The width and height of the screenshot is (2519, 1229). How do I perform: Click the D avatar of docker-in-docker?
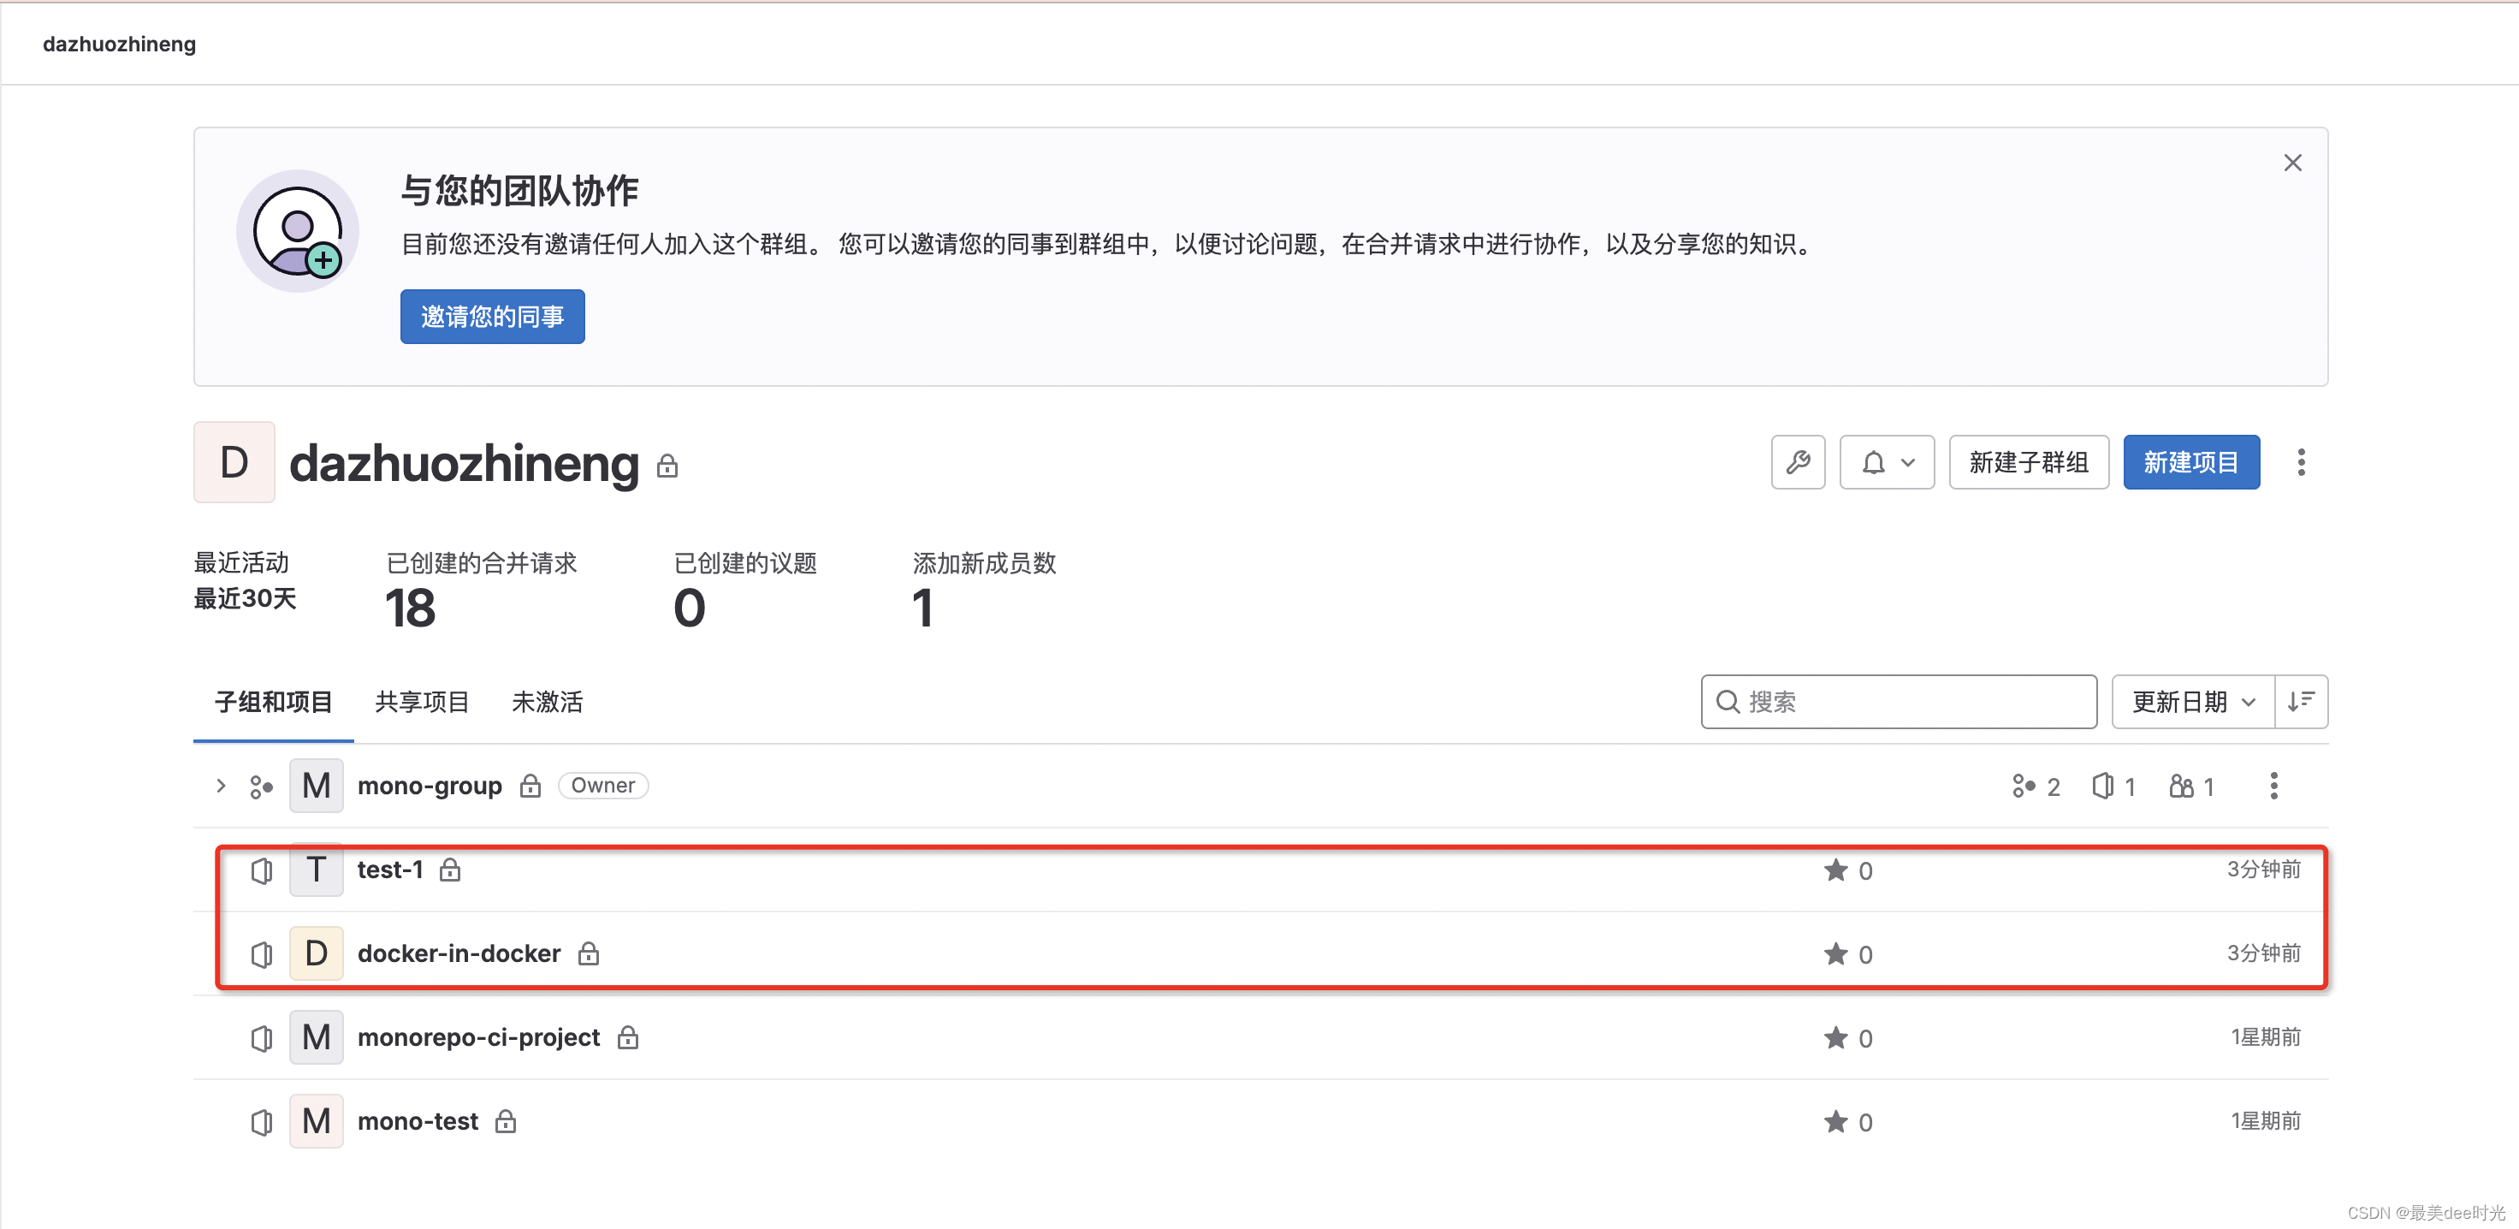[316, 953]
